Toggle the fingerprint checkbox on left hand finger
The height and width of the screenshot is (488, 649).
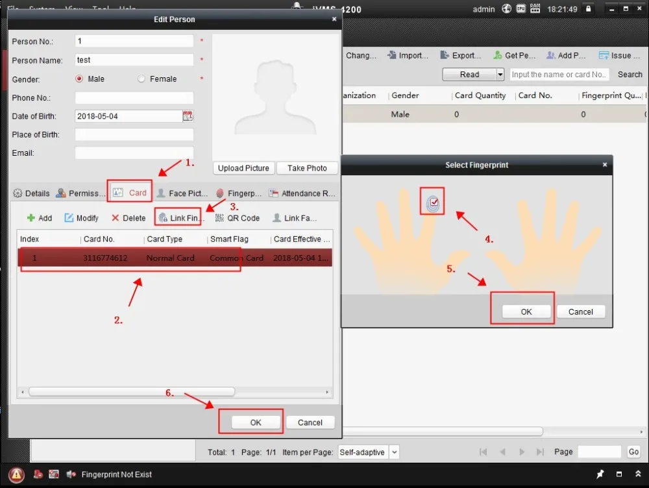434,202
